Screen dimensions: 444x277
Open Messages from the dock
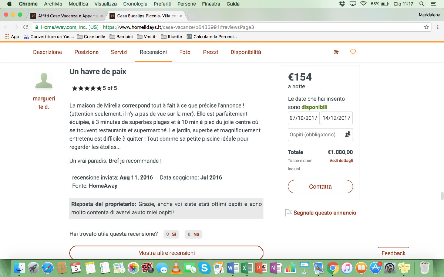pos(162,267)
